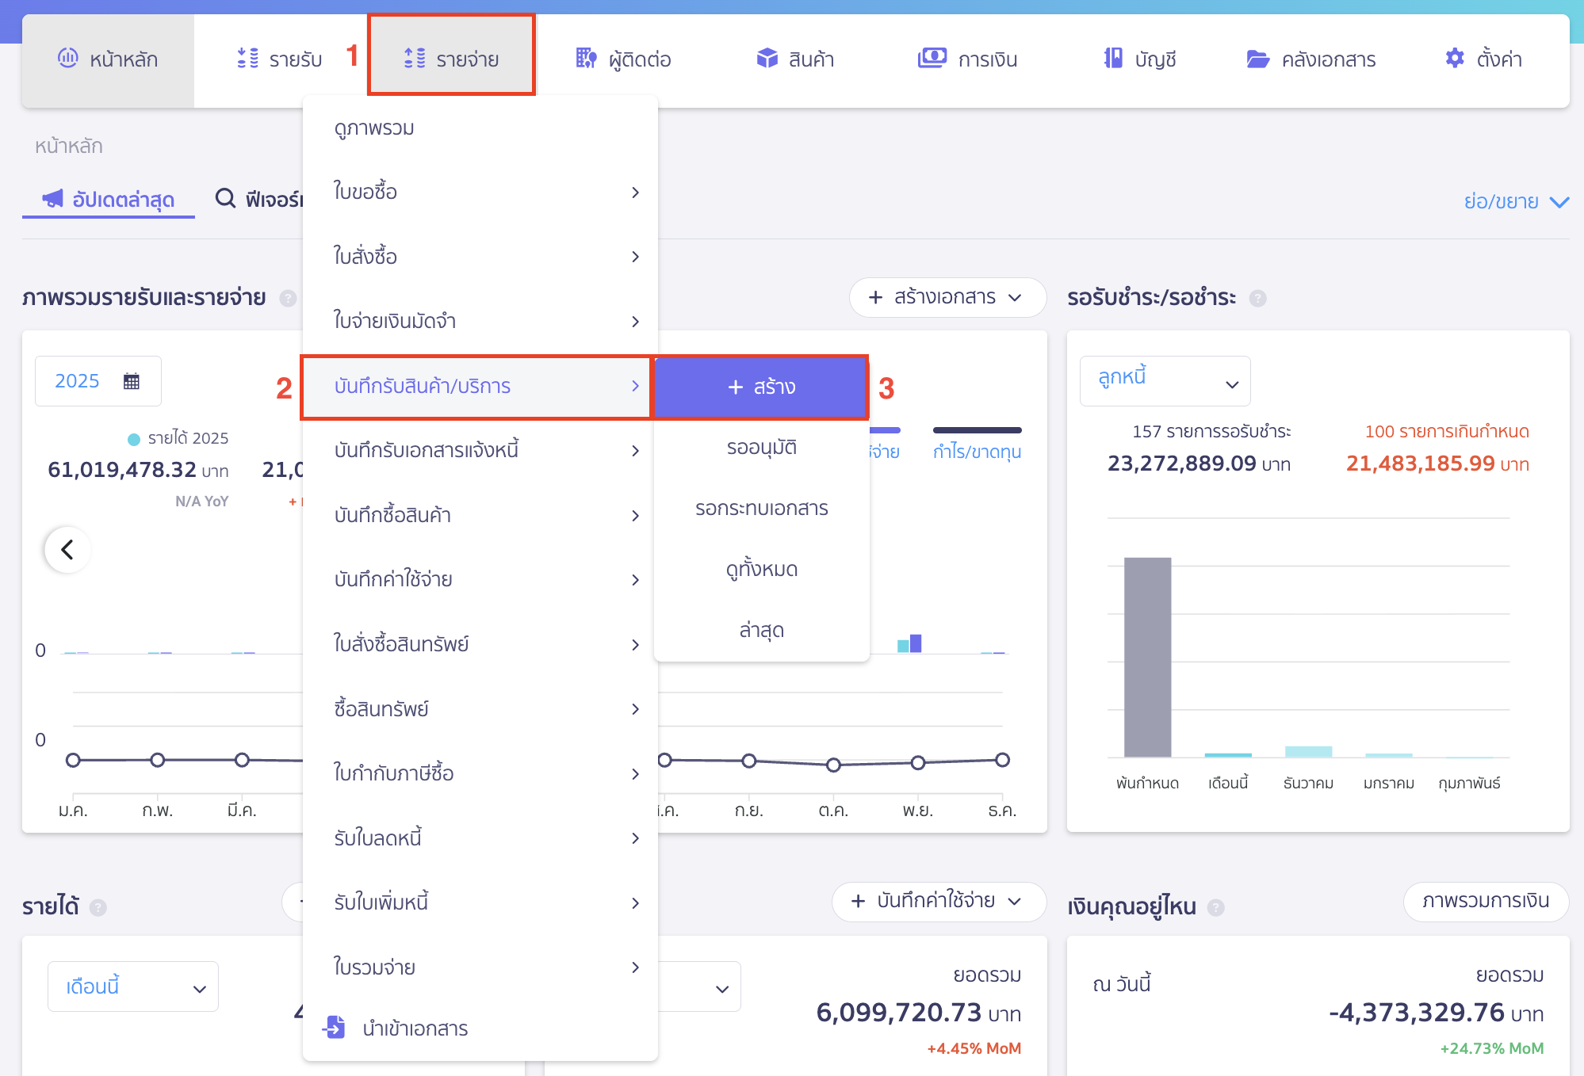The height and width of the screenshot is (1076, 1584).
Task: Toggle กำไร/ขาดทุน chart legend
Action: 977,452
